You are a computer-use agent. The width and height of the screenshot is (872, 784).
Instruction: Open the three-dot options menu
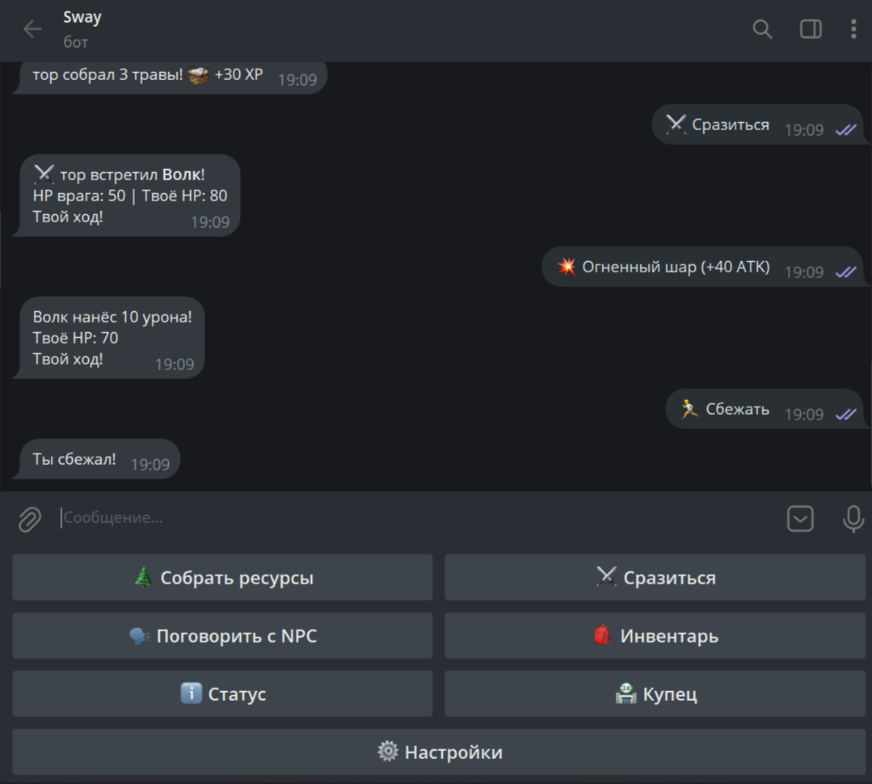853,29
